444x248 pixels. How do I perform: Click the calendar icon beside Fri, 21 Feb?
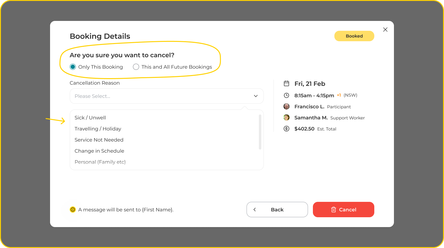click(286, 84)
